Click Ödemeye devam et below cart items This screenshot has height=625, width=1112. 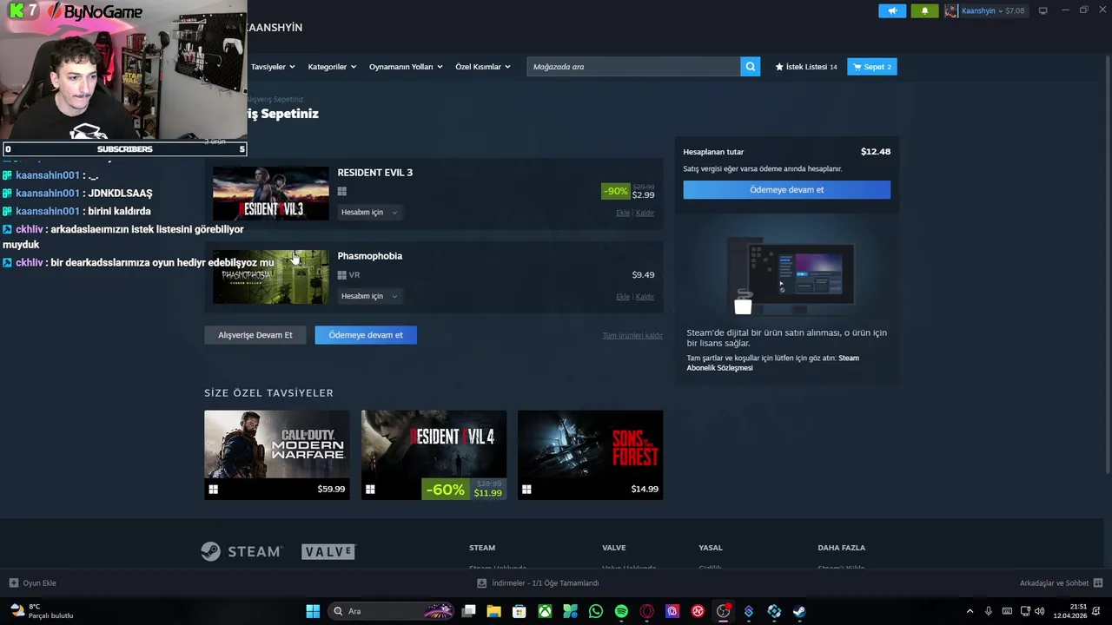[366, 335]
